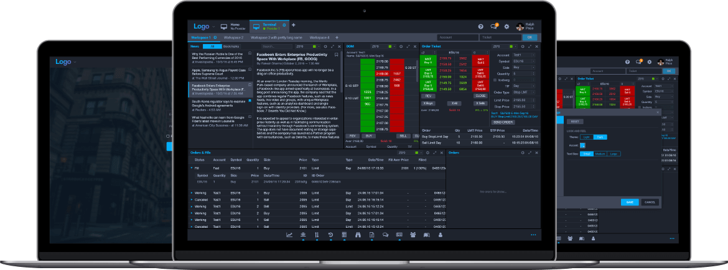
Task: Bookmark the Russian Ruble news item
Action: (x=250, y=53)
